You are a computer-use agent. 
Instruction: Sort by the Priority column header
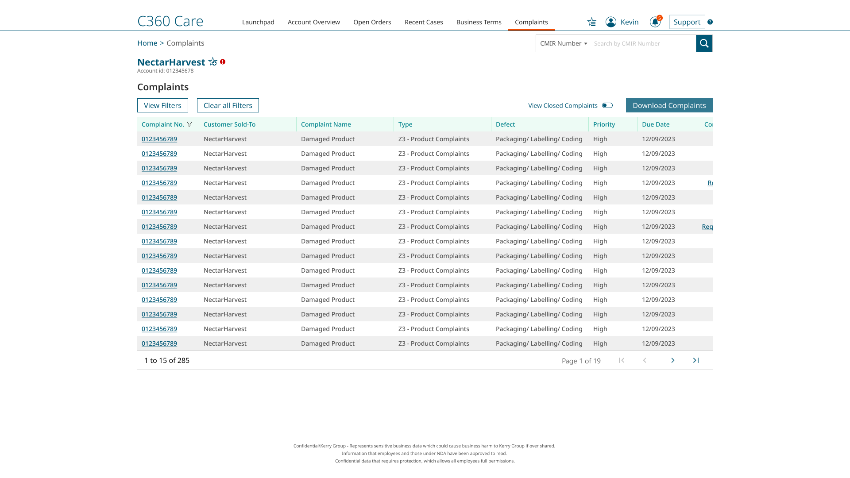pos(604,124)
